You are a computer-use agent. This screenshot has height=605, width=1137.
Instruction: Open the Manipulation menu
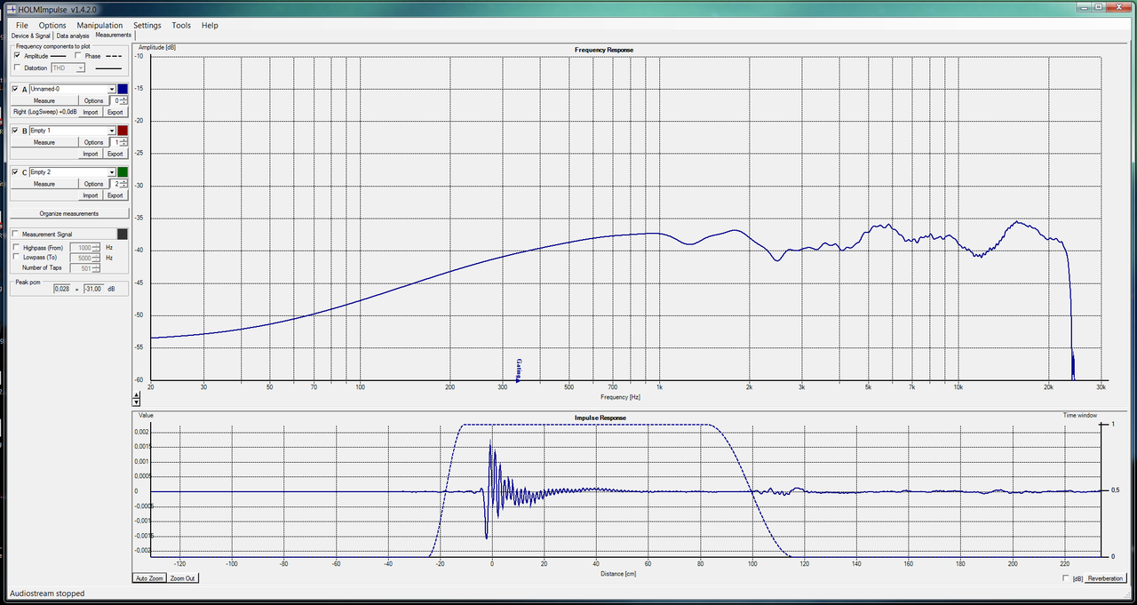point(99,26)
